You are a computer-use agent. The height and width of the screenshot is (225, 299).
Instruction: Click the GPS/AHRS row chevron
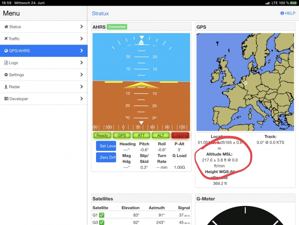point(82,51)
